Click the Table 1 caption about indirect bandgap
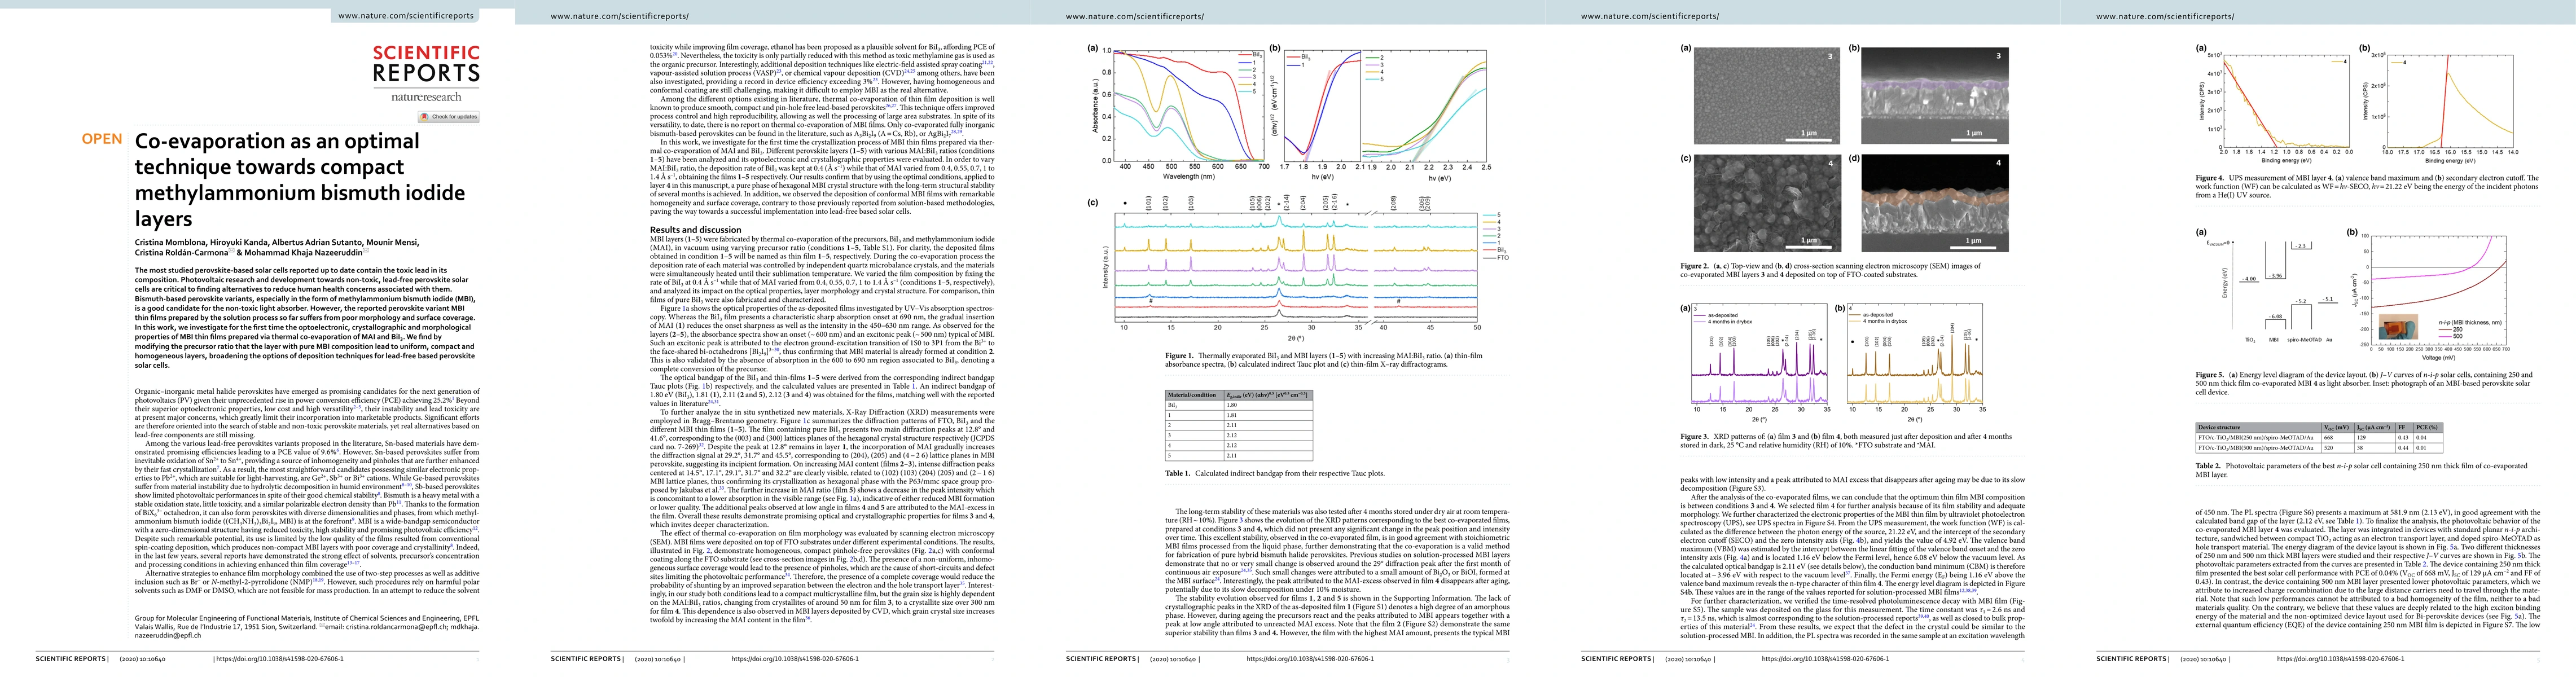Image resolution: width=2576 pixels, height=677 pixels. [x=1275, y=473]
